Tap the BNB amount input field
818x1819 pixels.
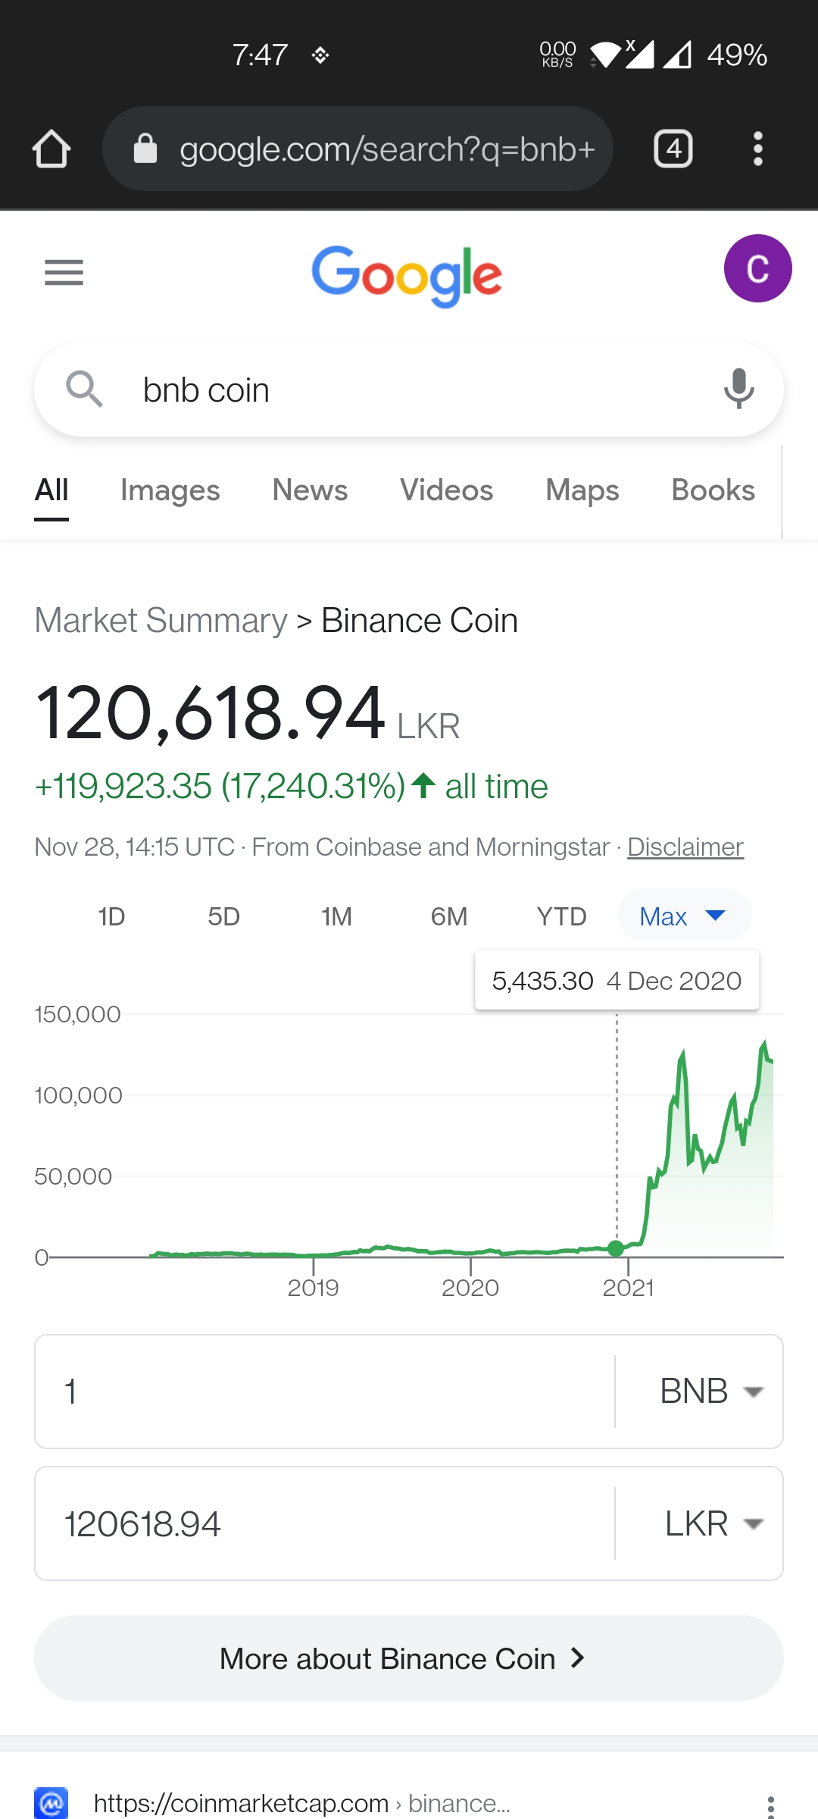click(x=324, y=1392)
